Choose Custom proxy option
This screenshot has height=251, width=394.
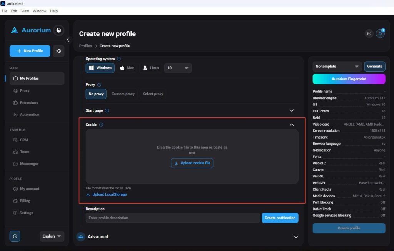coord(123,94)
